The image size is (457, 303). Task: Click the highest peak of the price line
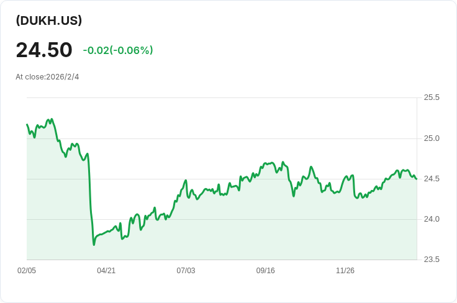(x=52, y=119)
